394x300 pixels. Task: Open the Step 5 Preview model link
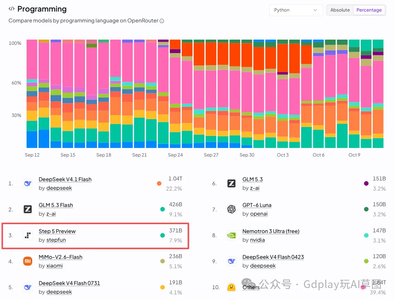point(57,231)
